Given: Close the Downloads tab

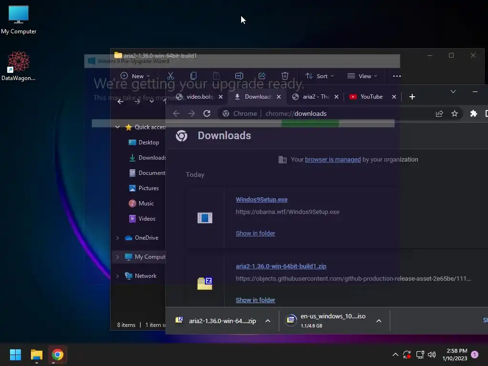Looking at the screenshot, I should tap(279, 97).
